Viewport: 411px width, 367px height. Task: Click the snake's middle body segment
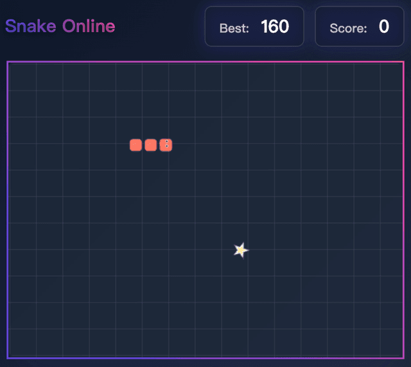pos(151,145)
